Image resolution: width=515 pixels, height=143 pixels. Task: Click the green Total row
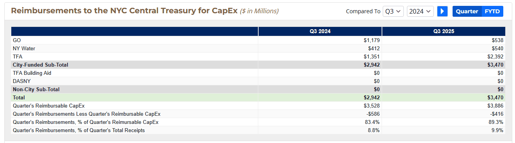258,97
